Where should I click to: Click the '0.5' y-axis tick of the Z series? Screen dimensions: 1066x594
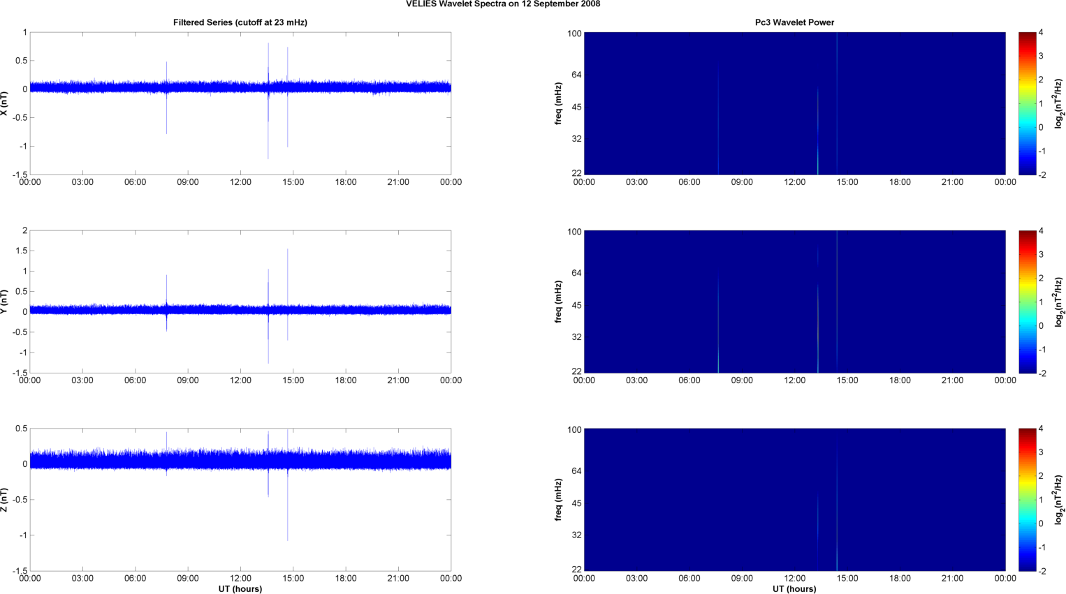(21, 429)
